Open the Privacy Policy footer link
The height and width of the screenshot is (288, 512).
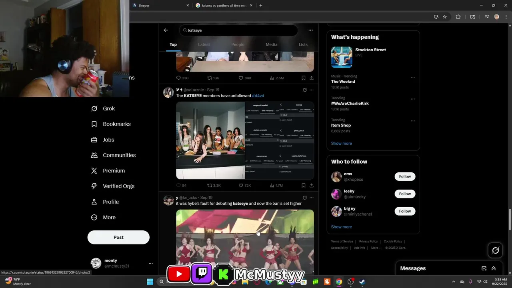tap(368, 242)
